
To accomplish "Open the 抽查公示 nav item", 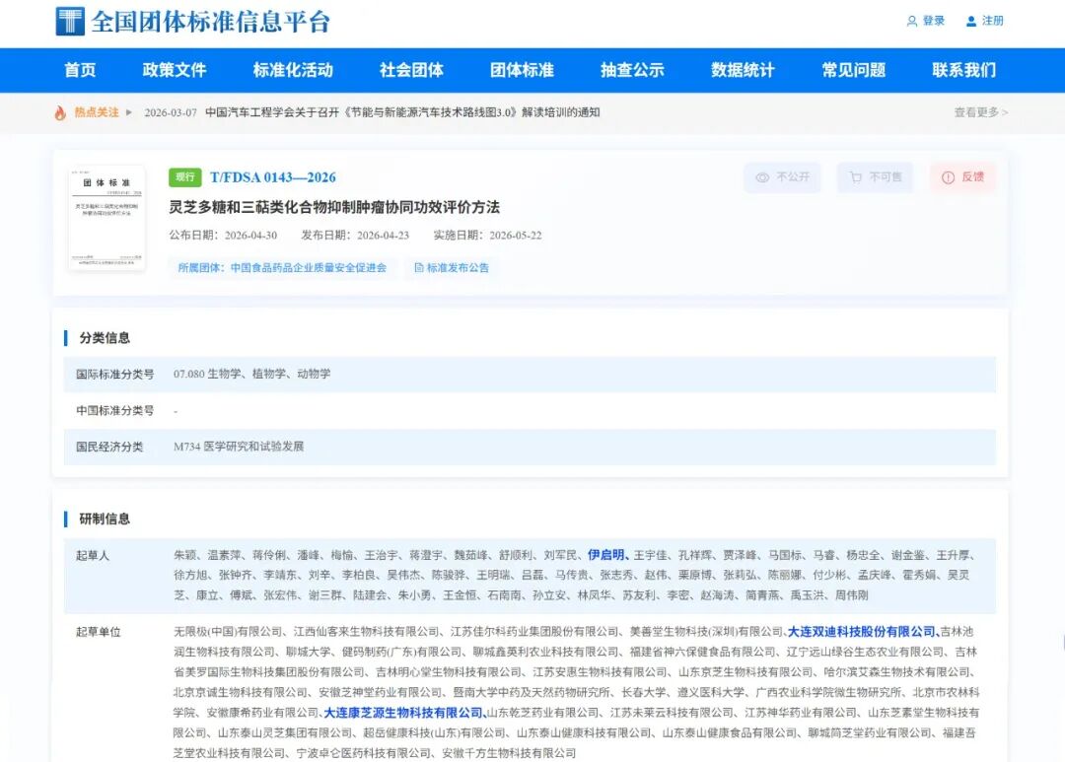I will click(632, 70).
